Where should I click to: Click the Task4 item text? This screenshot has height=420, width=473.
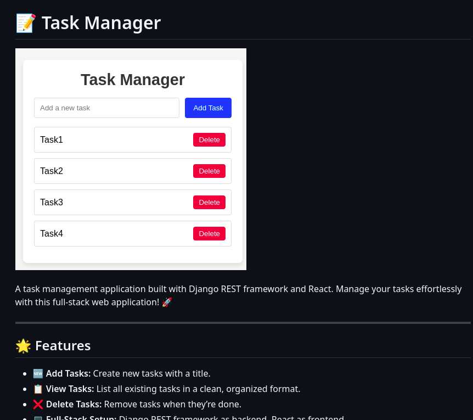52,233
